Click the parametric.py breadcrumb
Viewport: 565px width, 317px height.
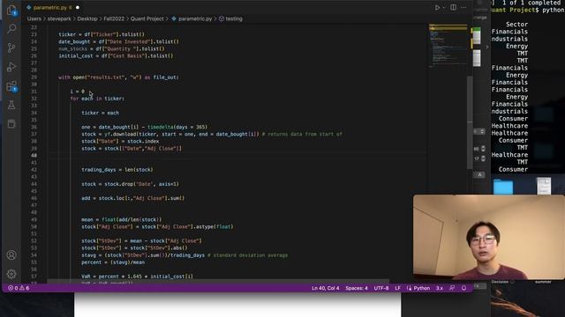(x=192, y=18)
